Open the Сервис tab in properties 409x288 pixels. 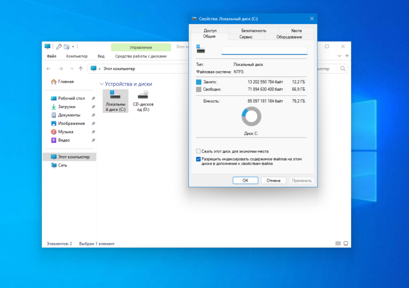pos(246,37)
